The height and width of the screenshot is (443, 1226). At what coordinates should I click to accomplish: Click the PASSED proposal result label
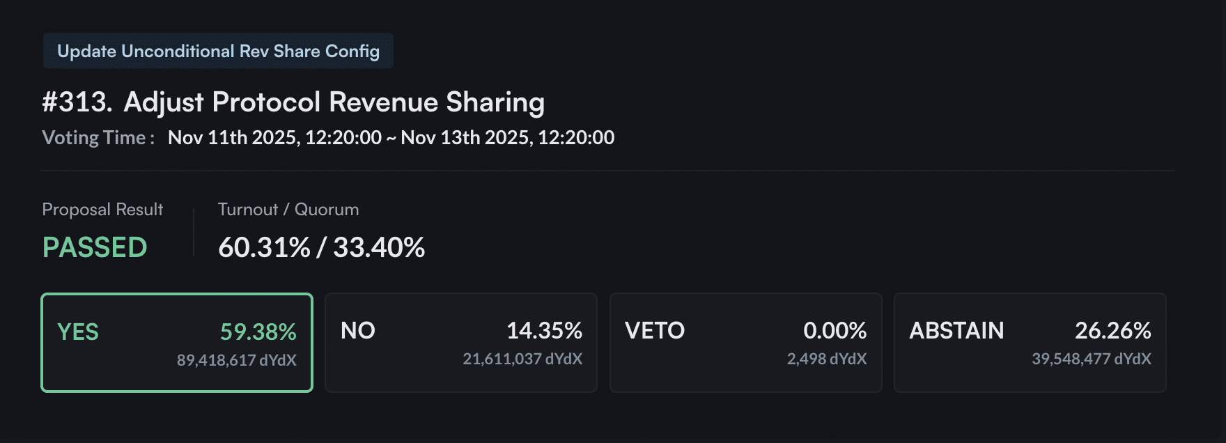pyautogui.click(x=95, y=247)
